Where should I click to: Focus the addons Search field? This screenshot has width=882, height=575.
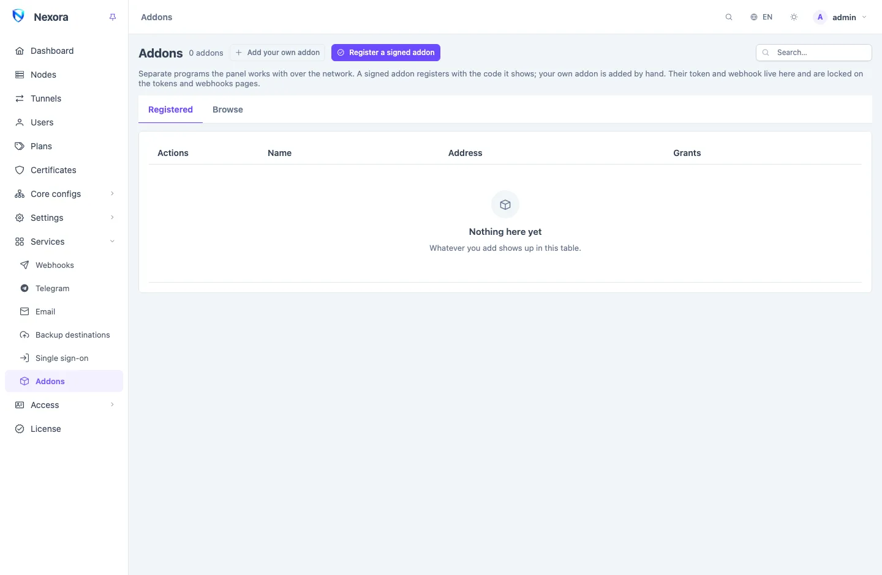pos(814,53)
